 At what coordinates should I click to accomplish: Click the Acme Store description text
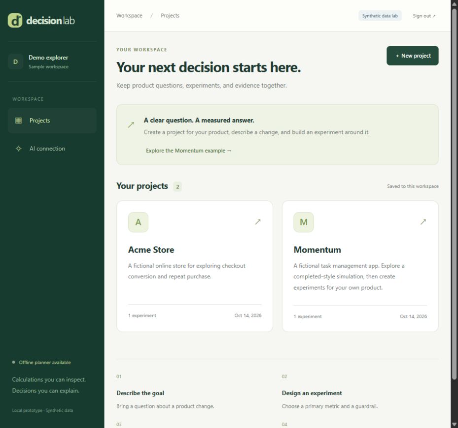click(x=187, y=271)
